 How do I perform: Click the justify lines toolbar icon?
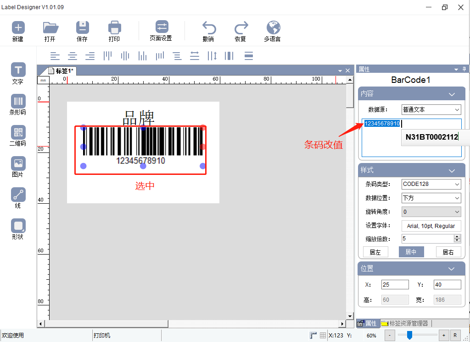click(177, 56)
